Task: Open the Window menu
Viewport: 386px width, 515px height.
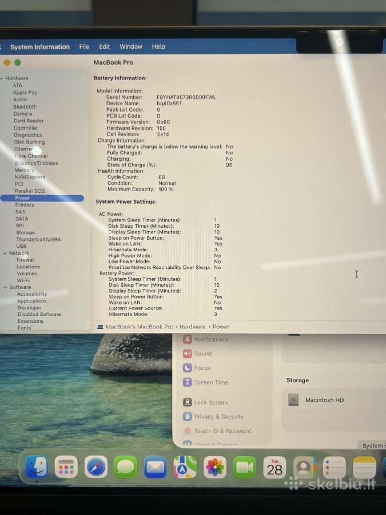Action: (130, 47)
